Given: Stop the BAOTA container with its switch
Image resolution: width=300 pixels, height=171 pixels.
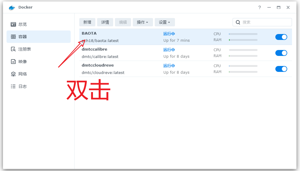Looking at the screenshot, I should click(281, 37).
